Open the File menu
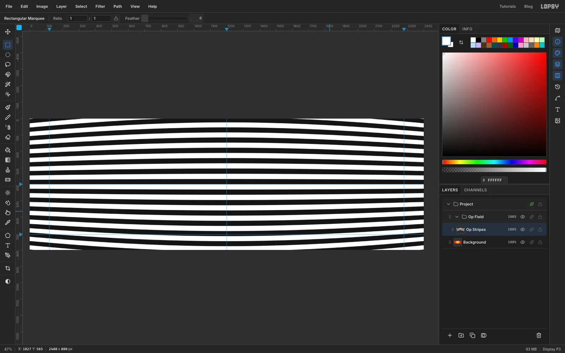The height and width of the screenshot is (353, 565). click(9, 6)
